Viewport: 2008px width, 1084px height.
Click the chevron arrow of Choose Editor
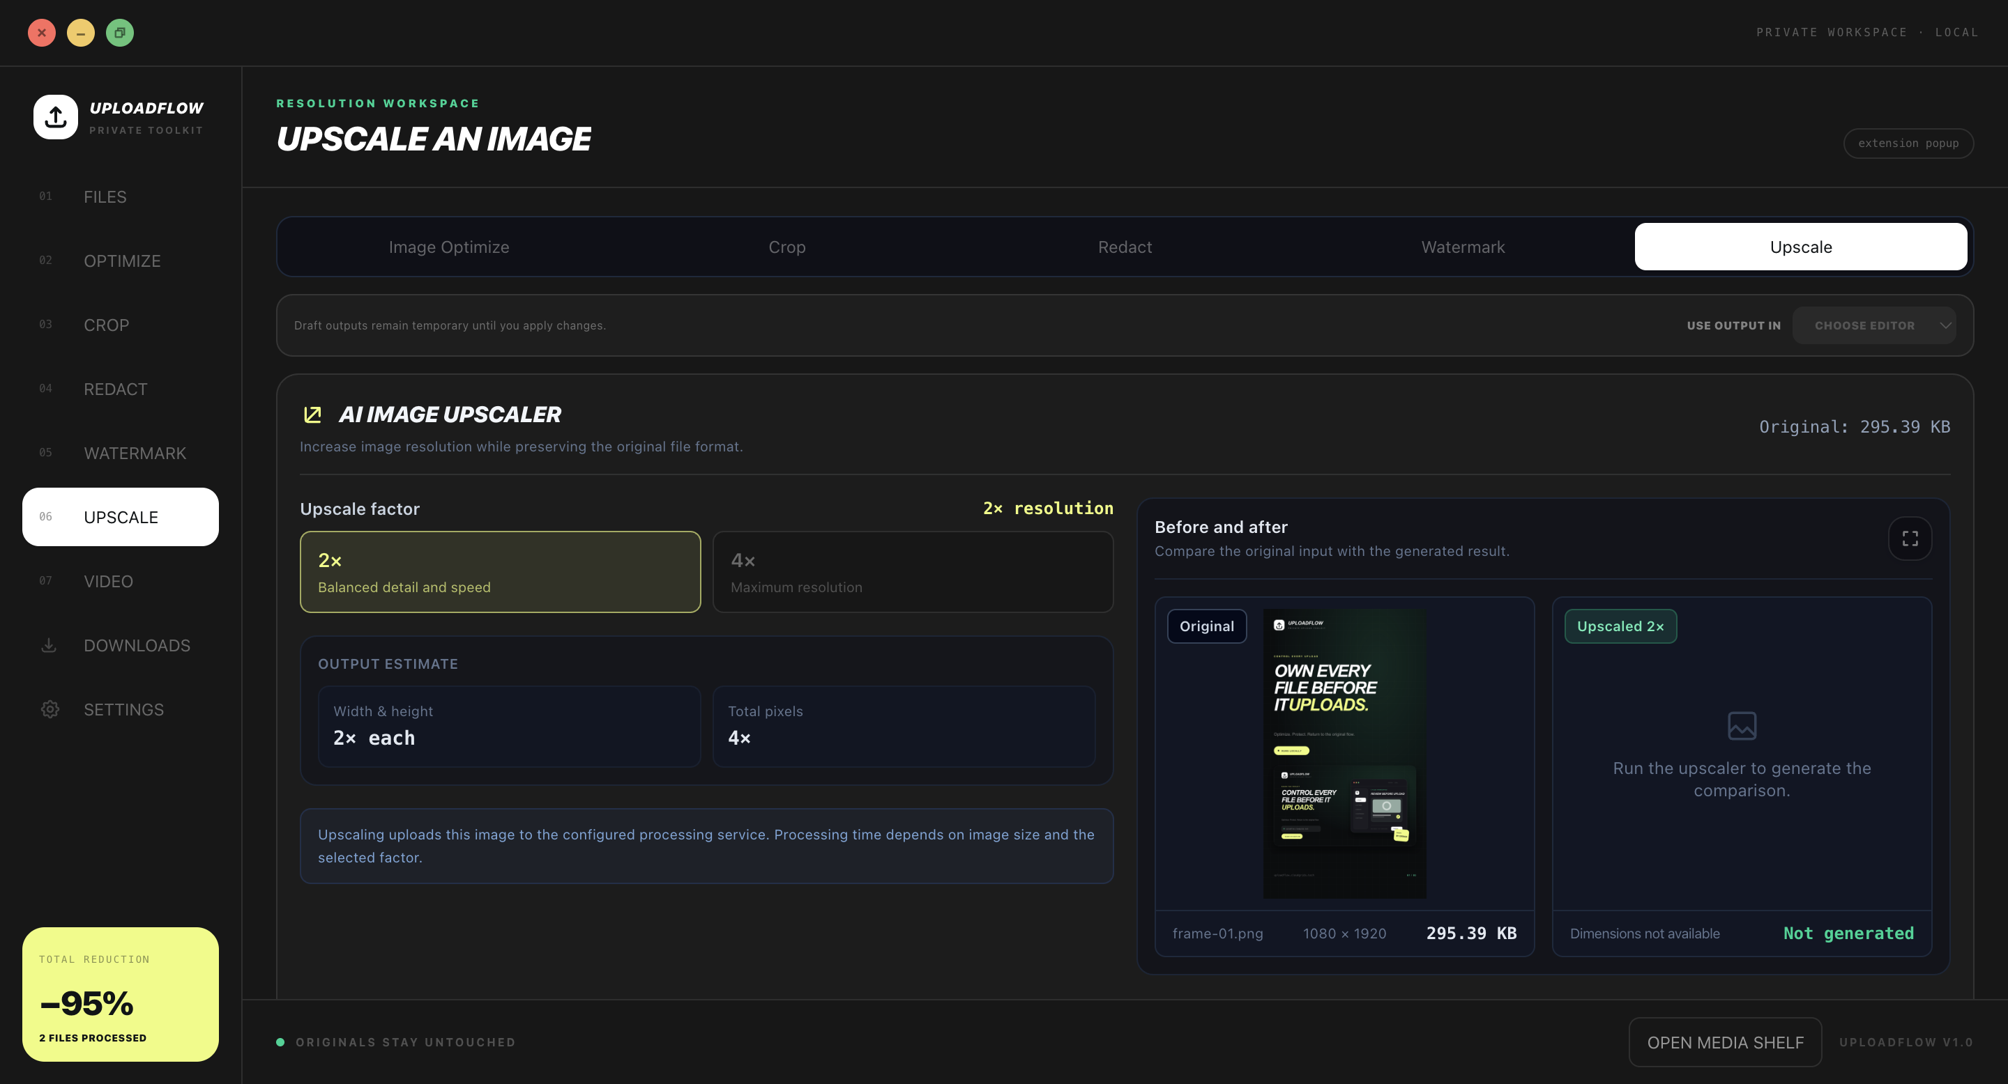(x=1946, y=325)
